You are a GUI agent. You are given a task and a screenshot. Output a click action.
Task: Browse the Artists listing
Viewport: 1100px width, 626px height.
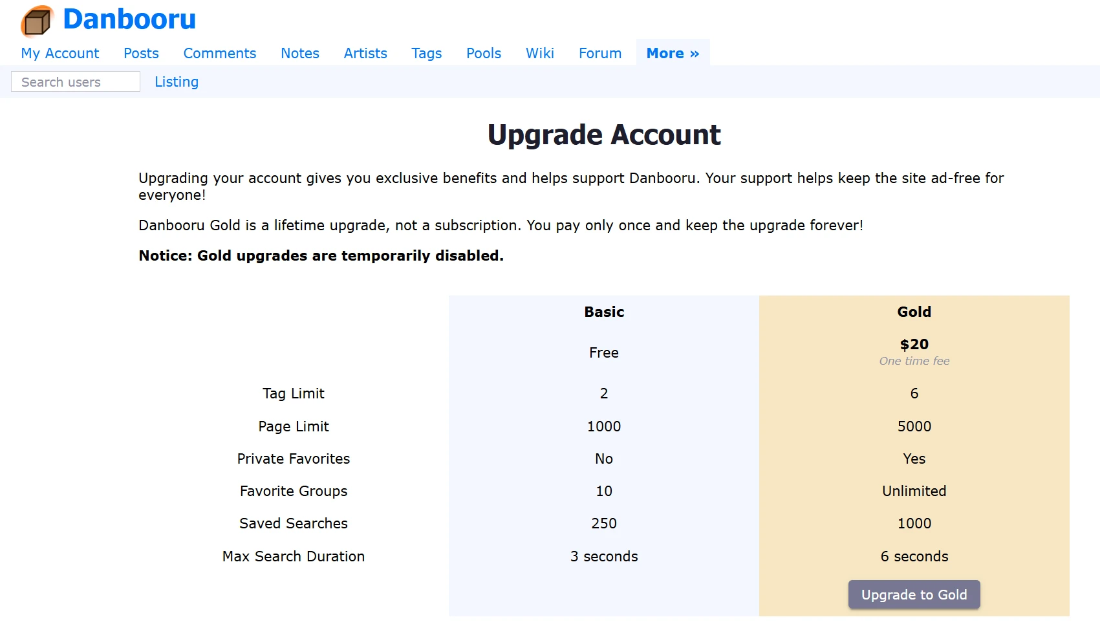[365, 53]
